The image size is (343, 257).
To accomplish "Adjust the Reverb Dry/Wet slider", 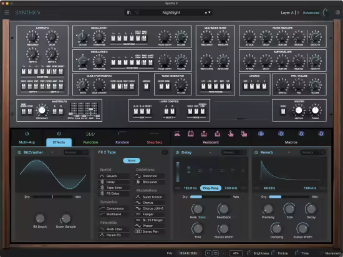I will click(x=289, y=197).
